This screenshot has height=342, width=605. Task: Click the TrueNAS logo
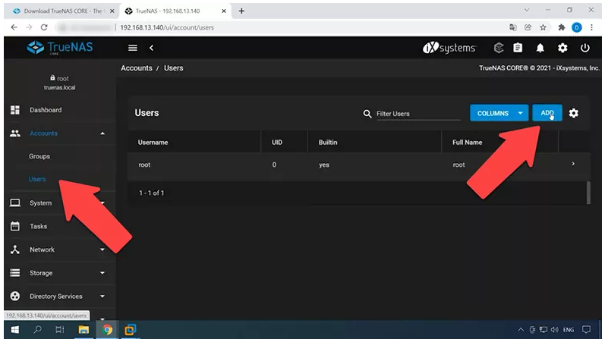pyautogui.click(x=60, y=48)
